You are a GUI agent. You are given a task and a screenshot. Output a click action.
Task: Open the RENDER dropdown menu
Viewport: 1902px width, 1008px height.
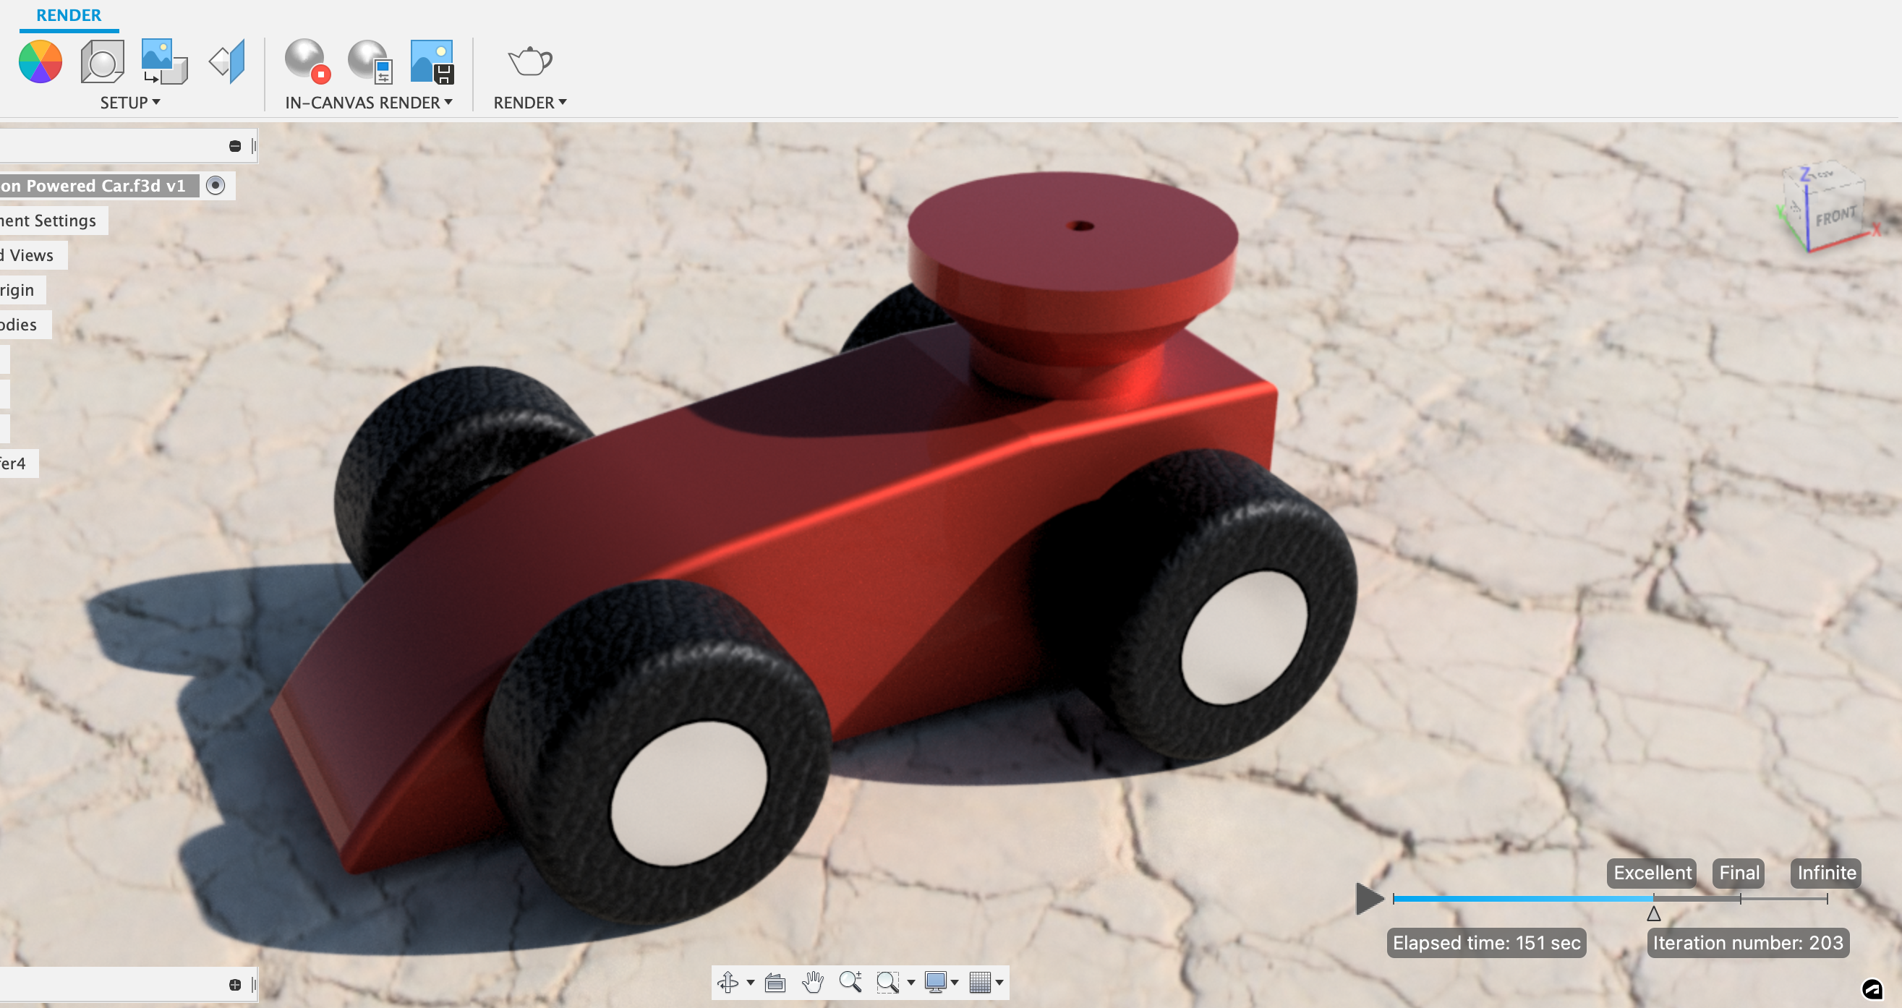tap(529, 103)
